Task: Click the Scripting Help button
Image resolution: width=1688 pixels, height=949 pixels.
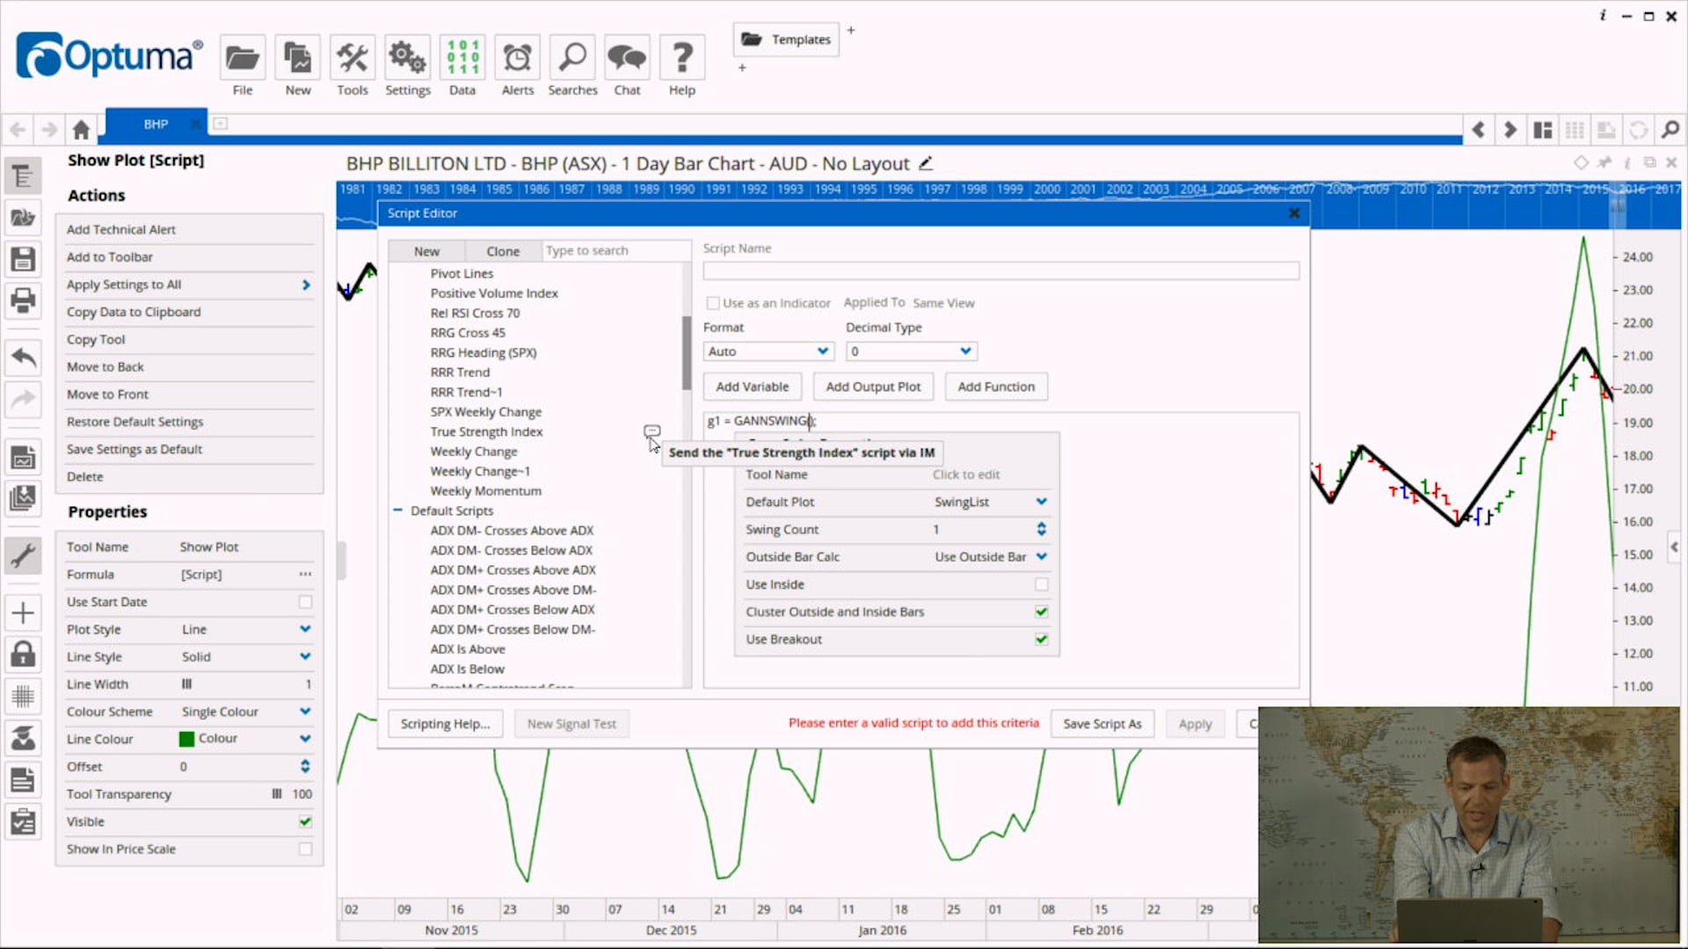Action: point(445,724)
